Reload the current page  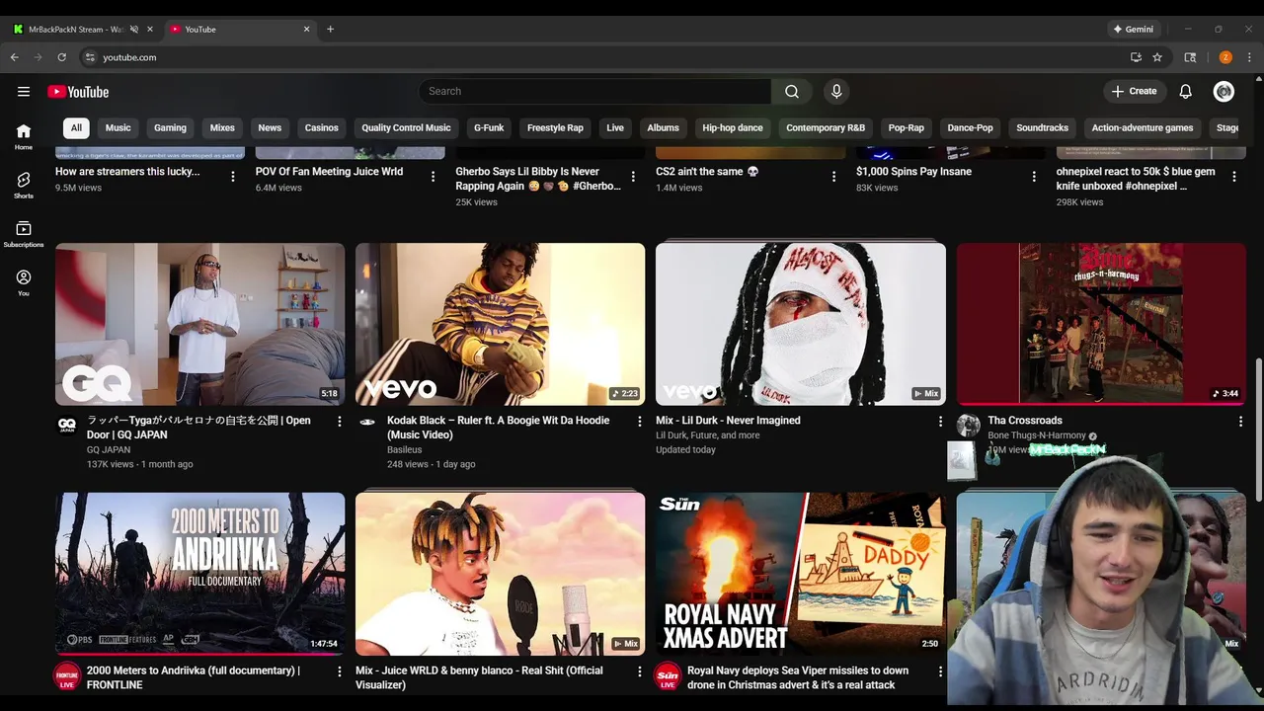pyautogui.click(x=62, y=57)
